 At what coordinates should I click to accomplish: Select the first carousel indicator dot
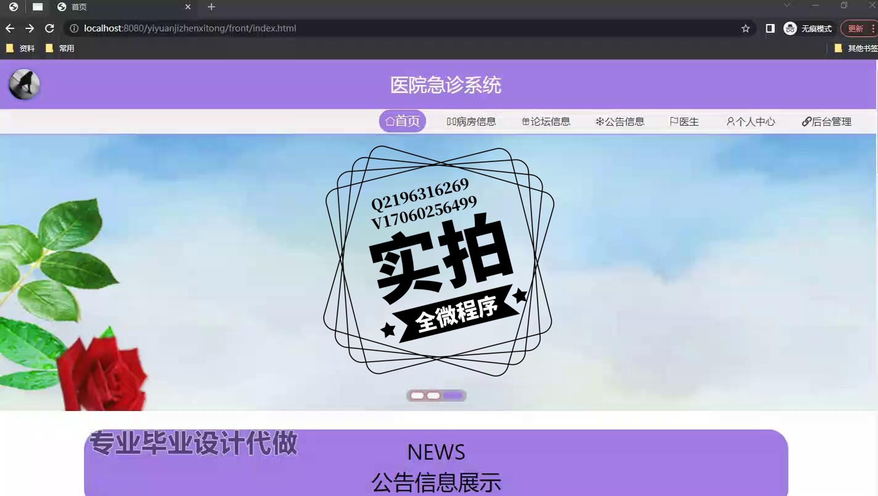tap(417, 396)
